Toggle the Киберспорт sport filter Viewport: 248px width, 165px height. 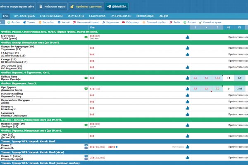[136, 22]
